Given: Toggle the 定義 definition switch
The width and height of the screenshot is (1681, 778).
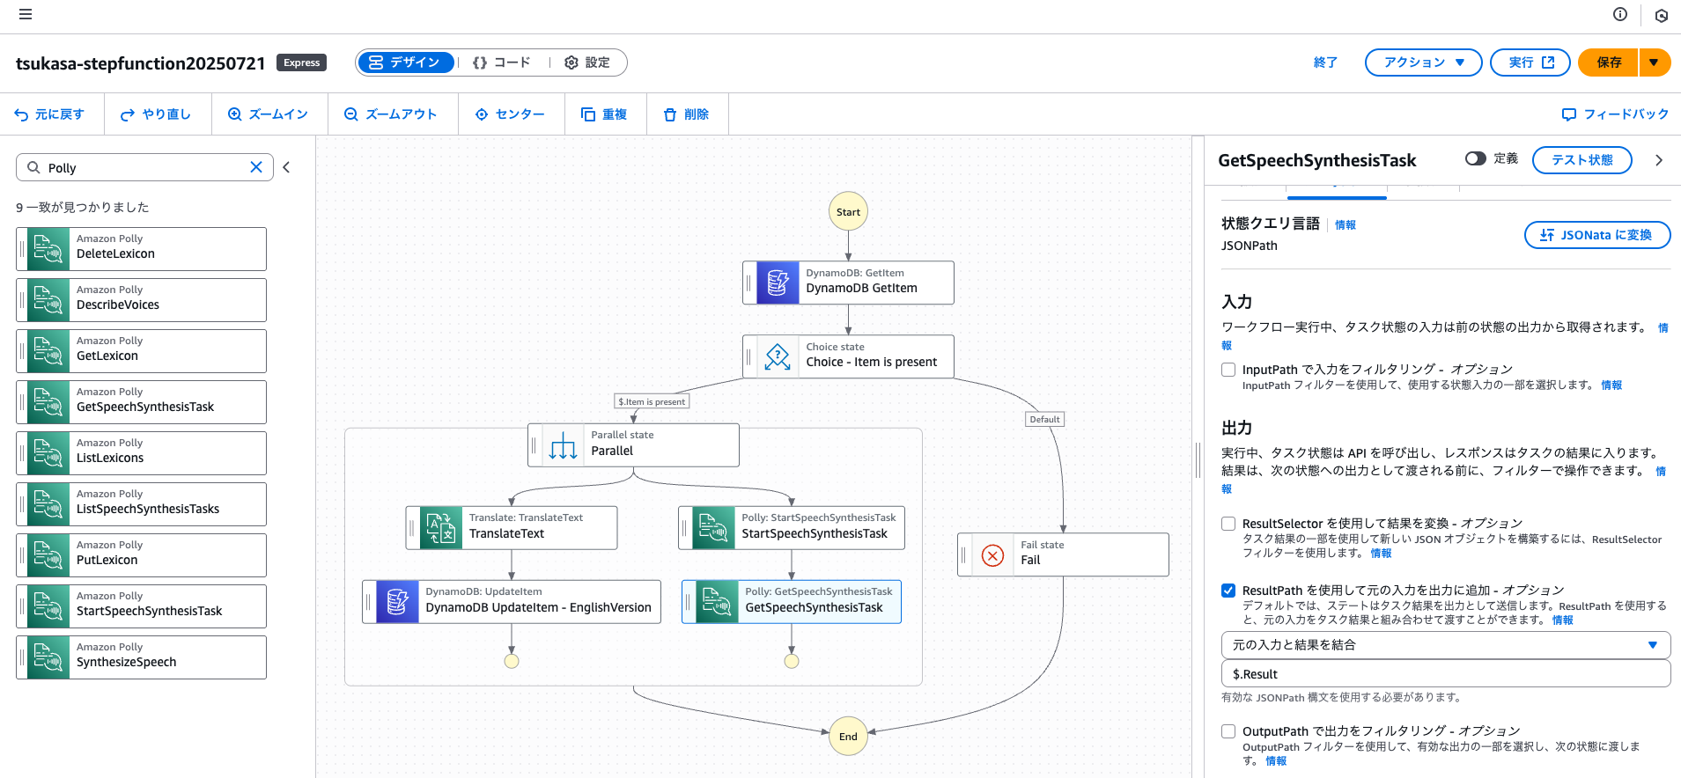Looking at the screenshot, I should tap(1475, 158).
